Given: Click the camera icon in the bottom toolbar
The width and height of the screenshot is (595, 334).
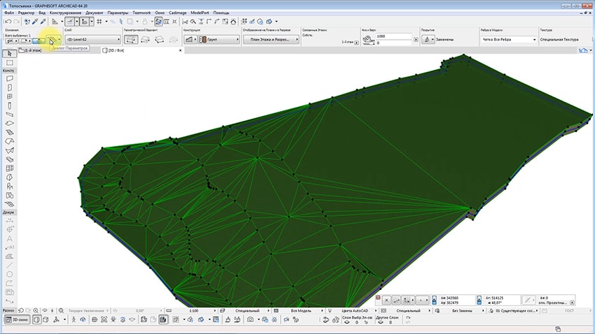Looking at the screenshot, I should coord(250,320).
